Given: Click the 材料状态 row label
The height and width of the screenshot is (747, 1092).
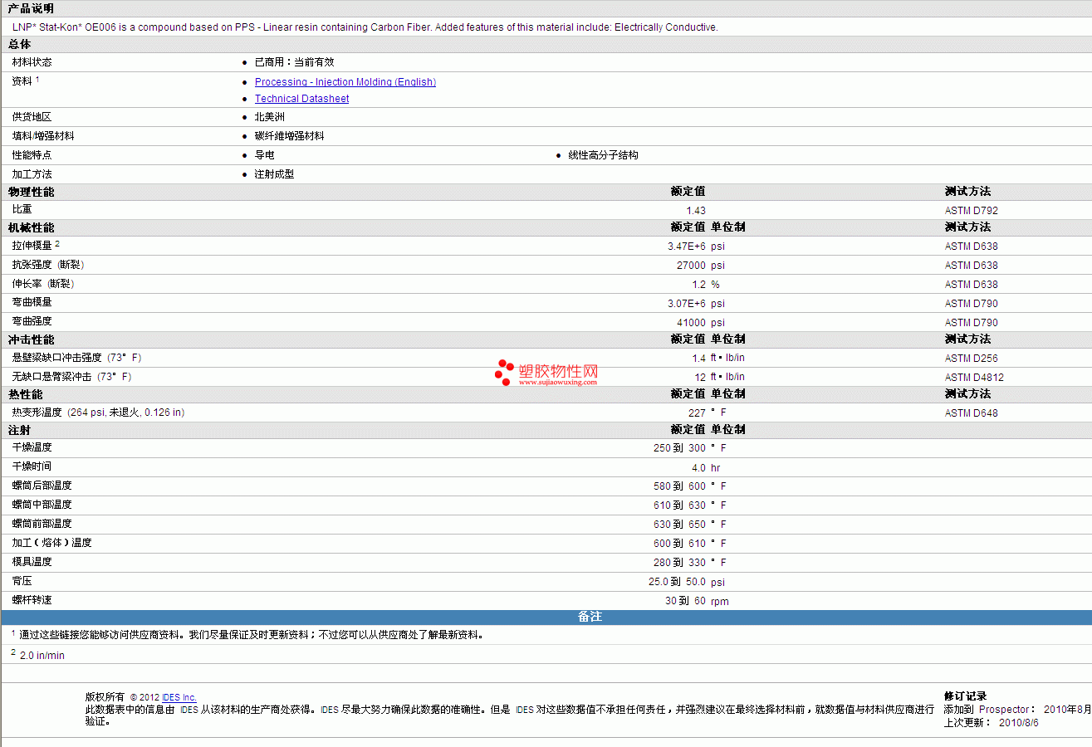Looking at the screenshot, I should [32, 62].
